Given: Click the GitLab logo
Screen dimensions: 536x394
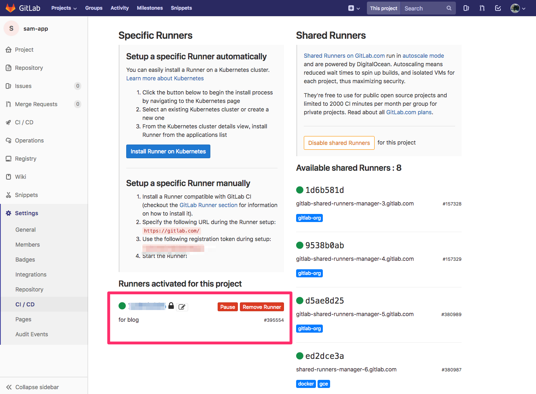Looking at the screenshot, I should point(11,8).
